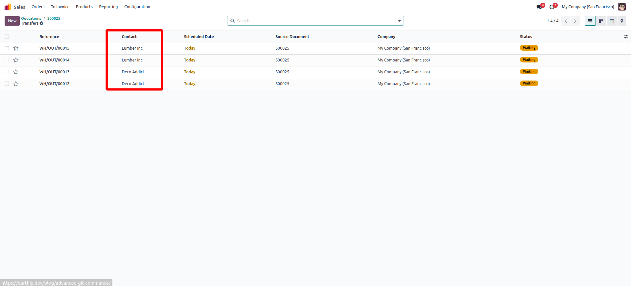
Task: Switch to kanban view
Action: point(601,21)
